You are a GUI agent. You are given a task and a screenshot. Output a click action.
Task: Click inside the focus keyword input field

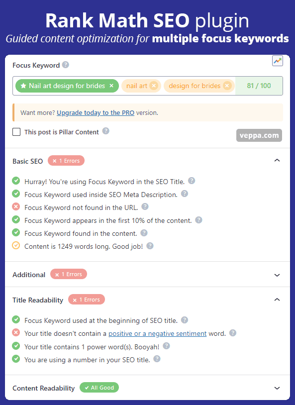pyautogui.click(x=147, y=86)
